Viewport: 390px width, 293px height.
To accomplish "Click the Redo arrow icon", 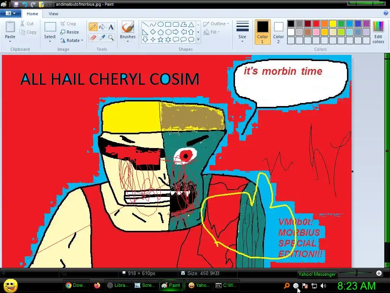I will (33, 4).
